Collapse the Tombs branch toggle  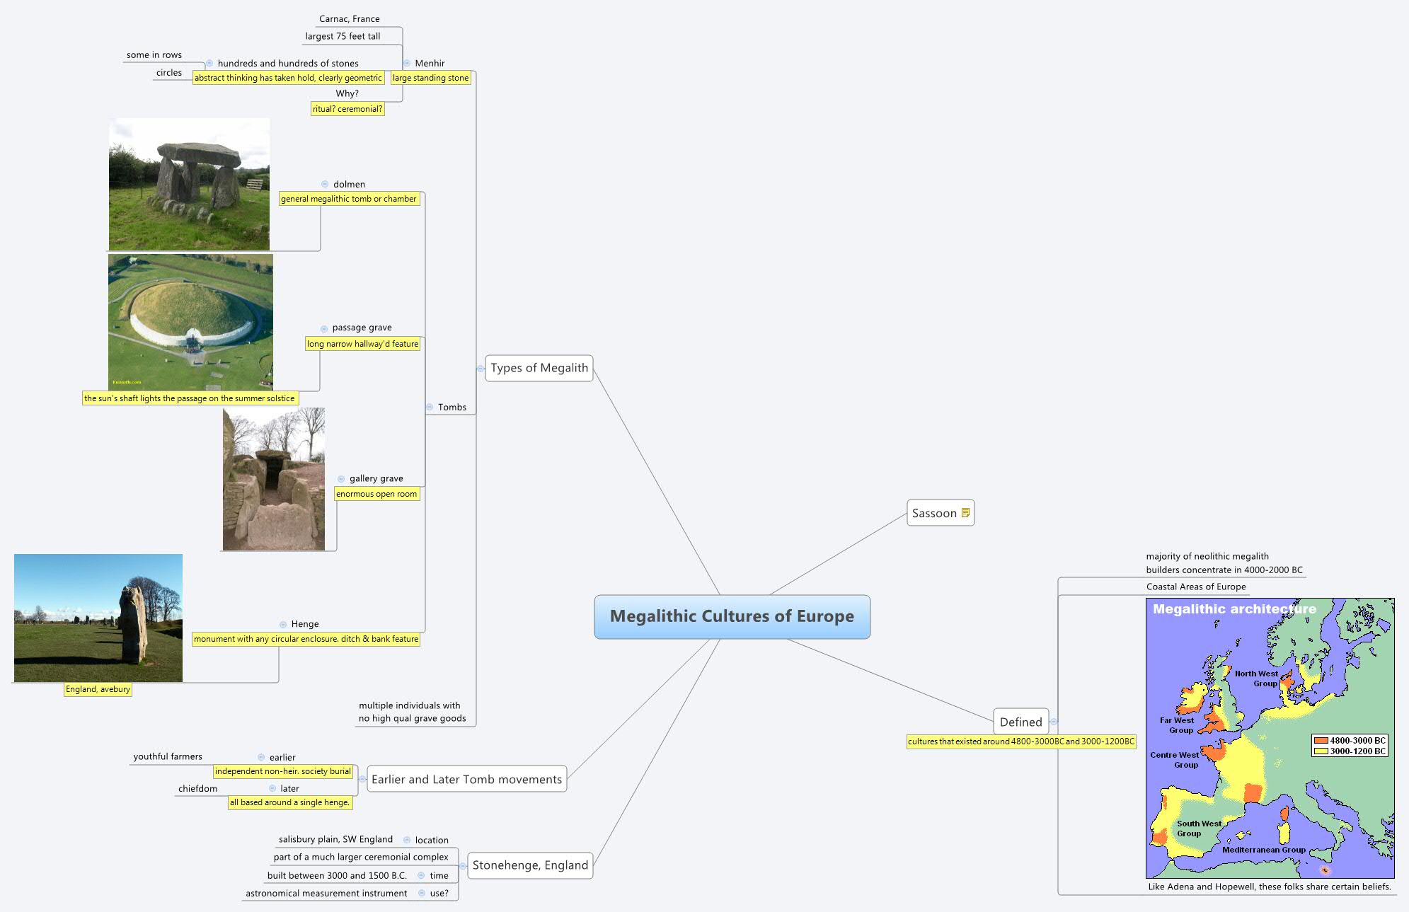coord(430,407)
